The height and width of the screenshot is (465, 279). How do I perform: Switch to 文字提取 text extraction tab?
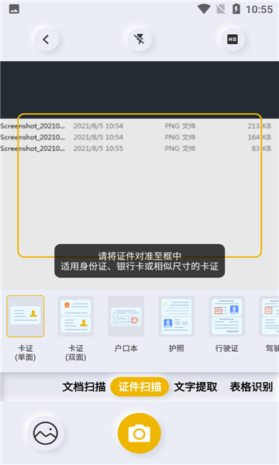pyautogui.click(x=195, y=387)
